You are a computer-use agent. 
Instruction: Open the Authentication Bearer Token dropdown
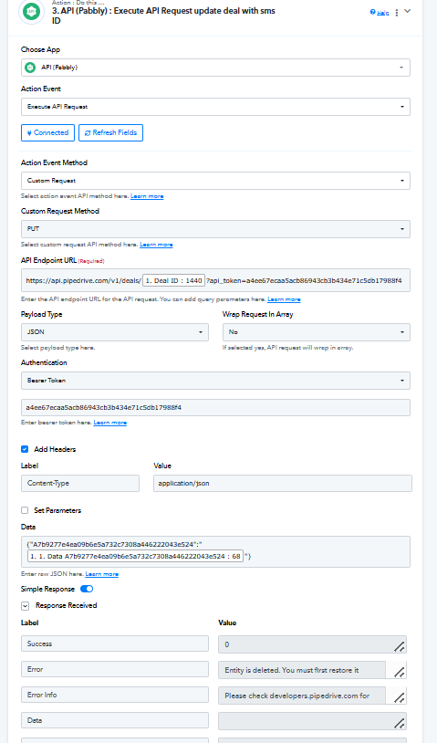pyautogui.click(x=215, y=381)
